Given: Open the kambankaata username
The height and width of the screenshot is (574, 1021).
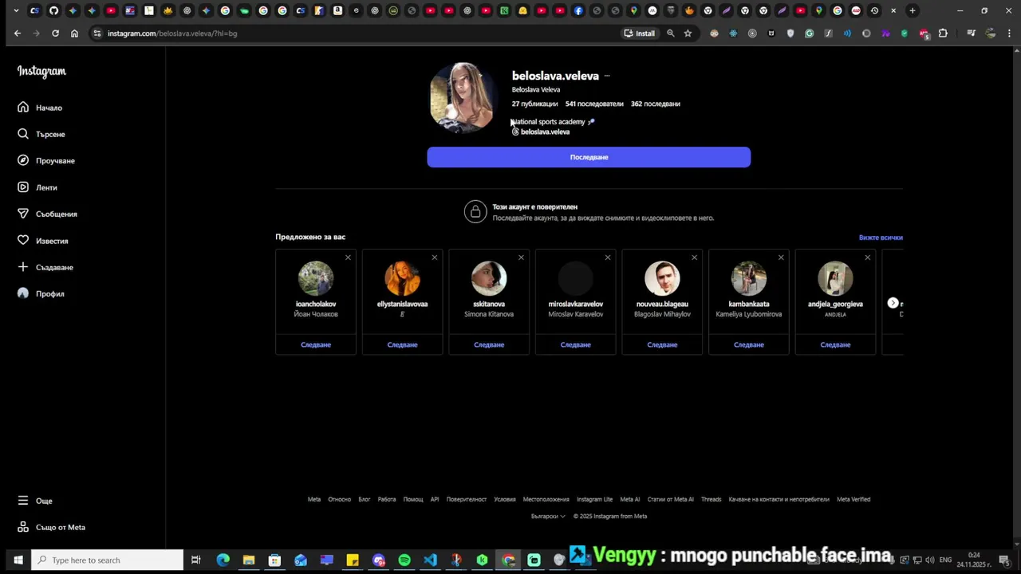Looking at the screenshot, I should (749, 304).
